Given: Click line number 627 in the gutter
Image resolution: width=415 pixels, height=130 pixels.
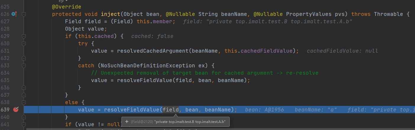Looking at the screenshot, I should 5,21.
